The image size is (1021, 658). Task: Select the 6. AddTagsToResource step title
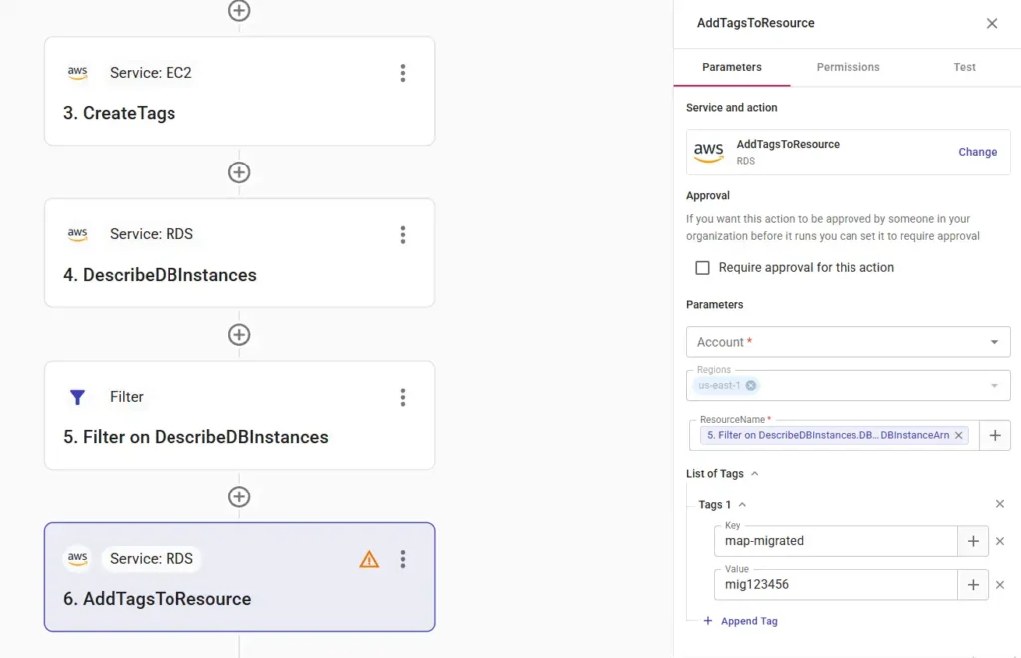coord(157,599)
